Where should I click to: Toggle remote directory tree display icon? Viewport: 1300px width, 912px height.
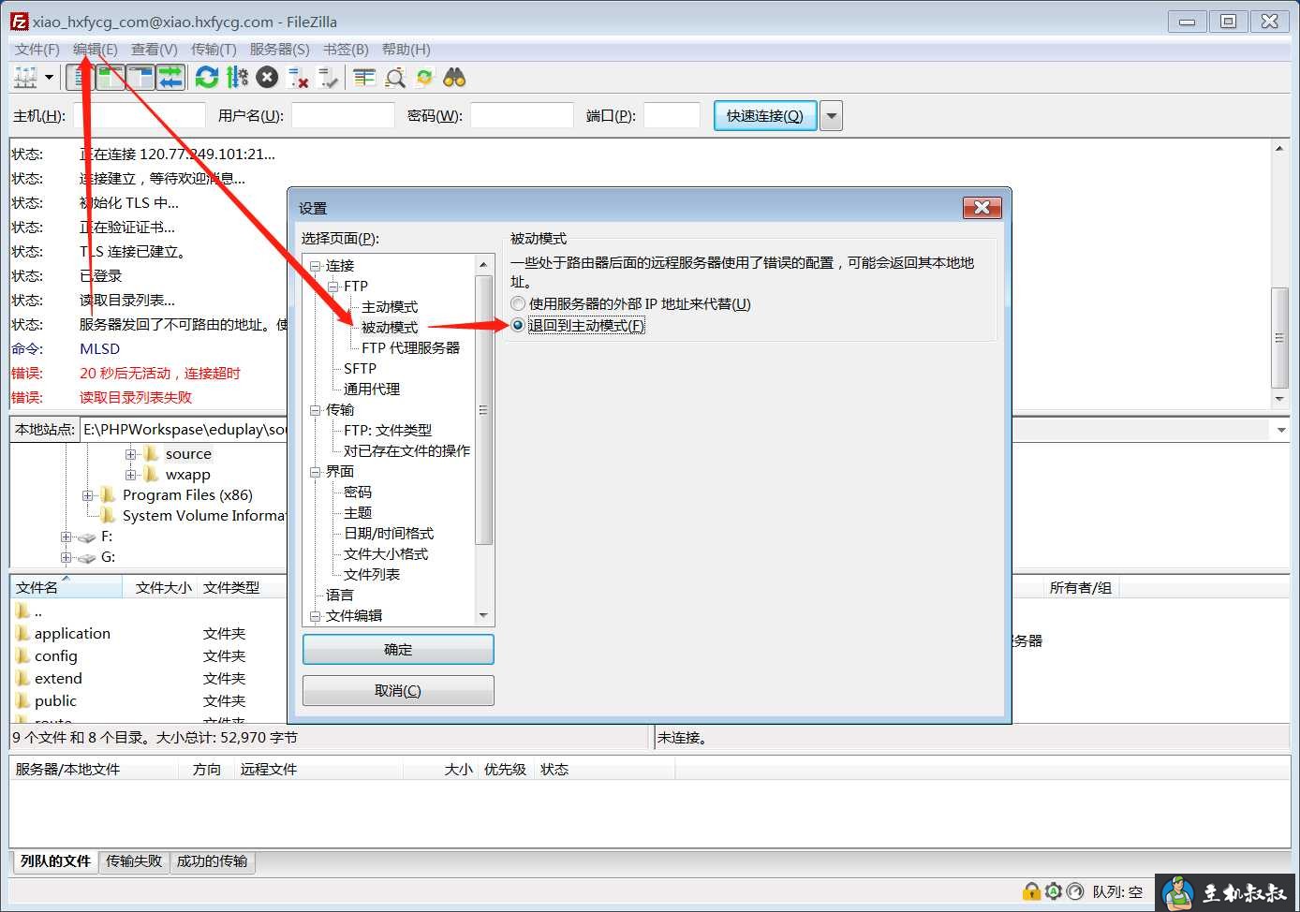coord(140,78)
